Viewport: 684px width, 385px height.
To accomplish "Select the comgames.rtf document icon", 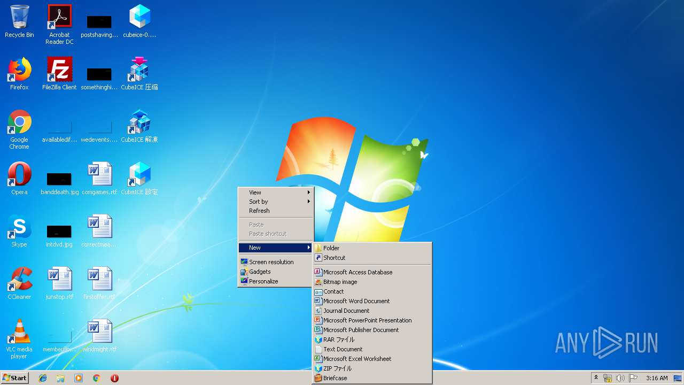I will click(x=99, y=179).
